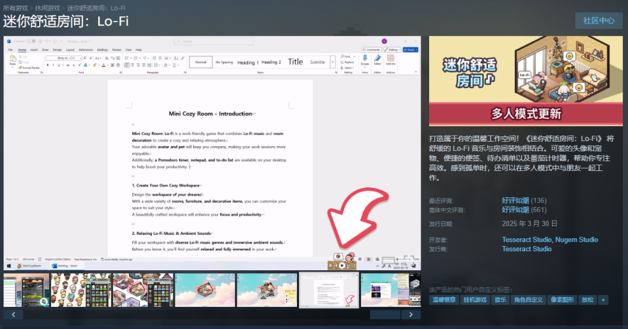Add a tag with the plus button

pyautogui.click(x=603, y=300)
